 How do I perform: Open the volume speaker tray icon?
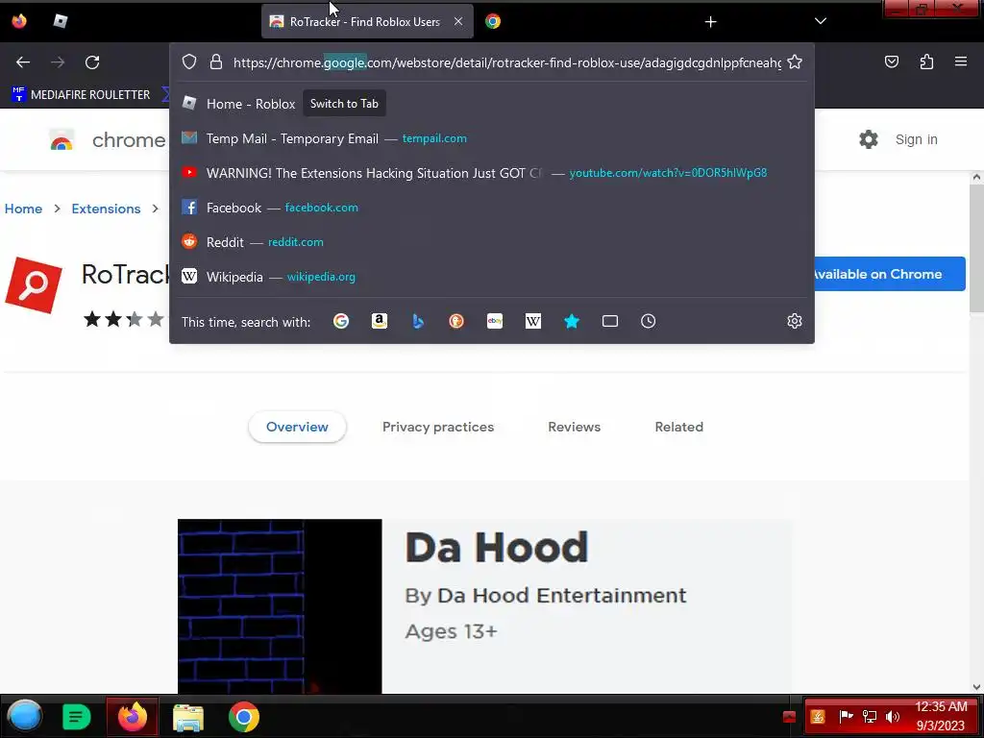893,717
